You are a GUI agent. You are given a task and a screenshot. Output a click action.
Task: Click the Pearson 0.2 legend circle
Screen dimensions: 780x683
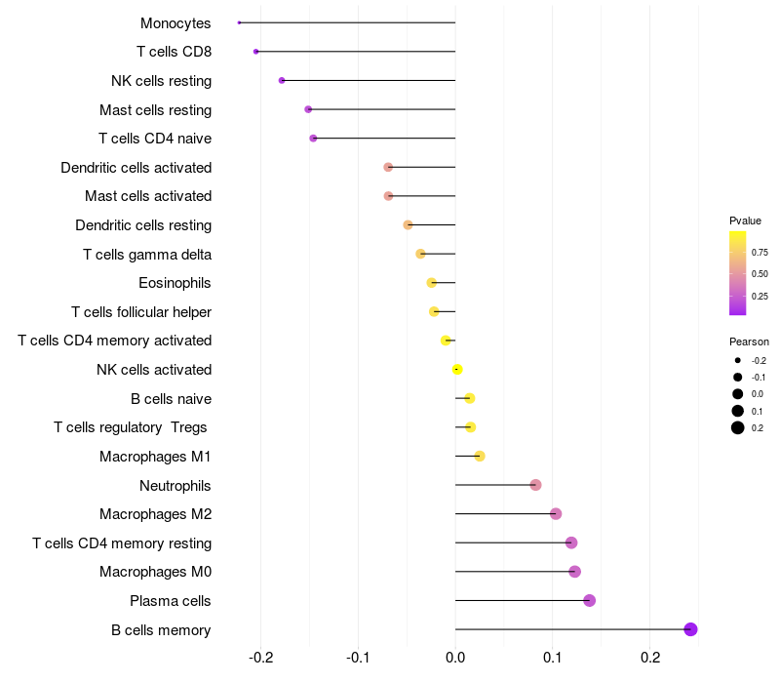coord(738,427)
